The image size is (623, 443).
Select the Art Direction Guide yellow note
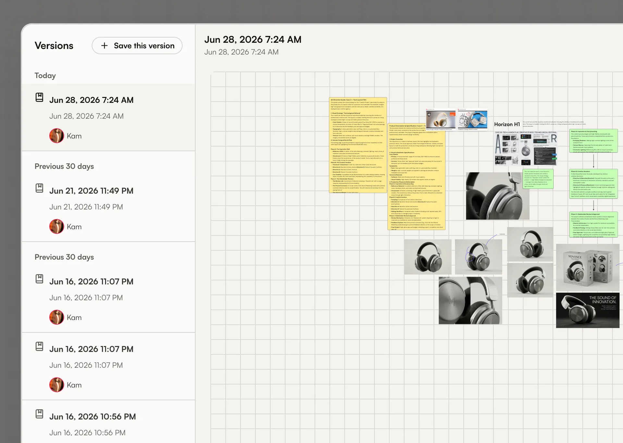pyautogui.click(x=358, y=145)
